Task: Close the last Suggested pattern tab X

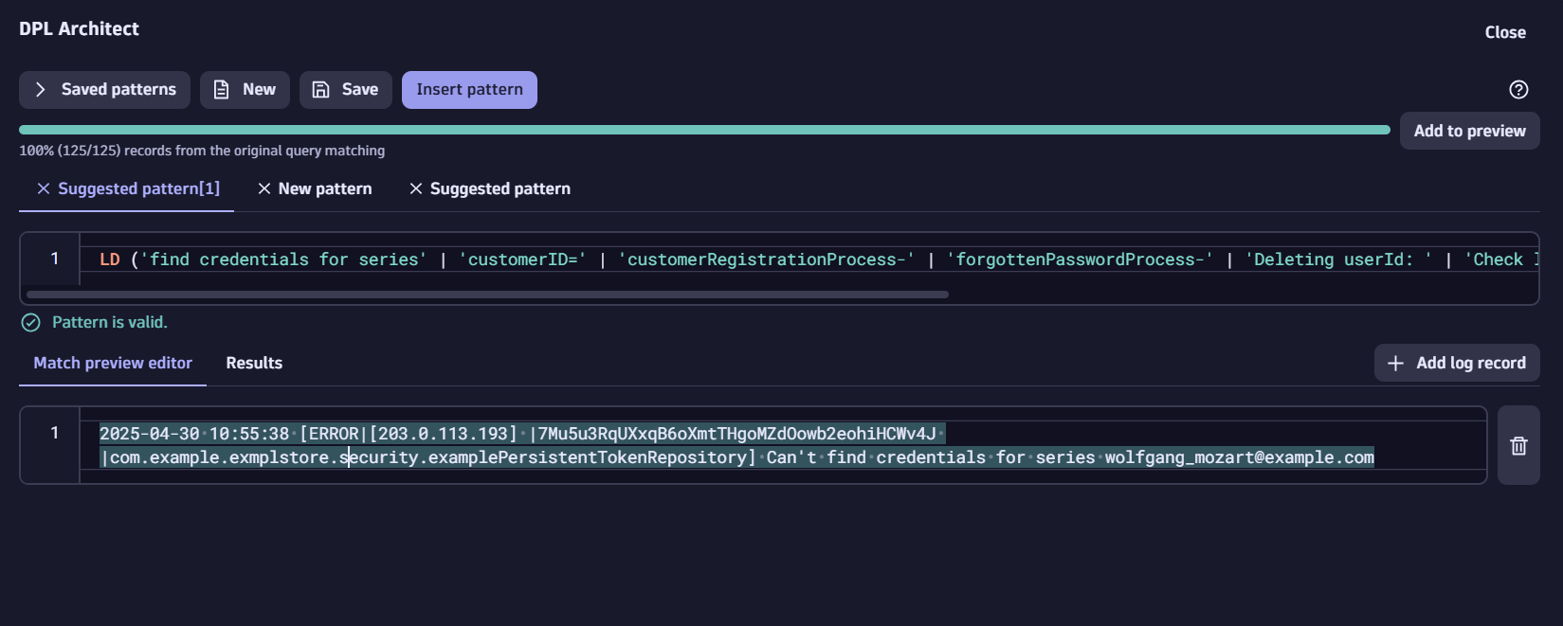Action: pyautogui.click(x=415, y=189)
